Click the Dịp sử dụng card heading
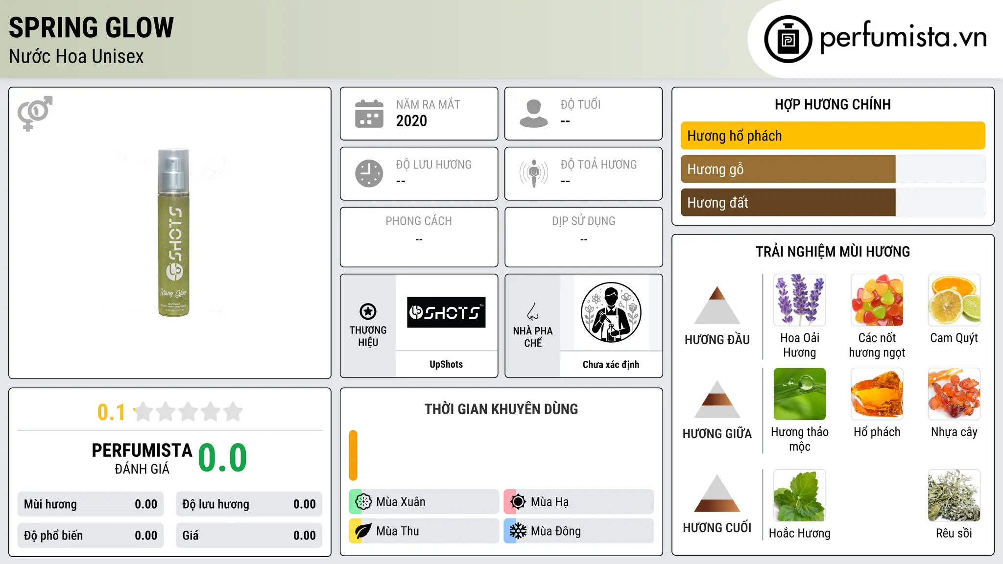1003x564 pixels. pyautogui.click(x=584, y=221)
